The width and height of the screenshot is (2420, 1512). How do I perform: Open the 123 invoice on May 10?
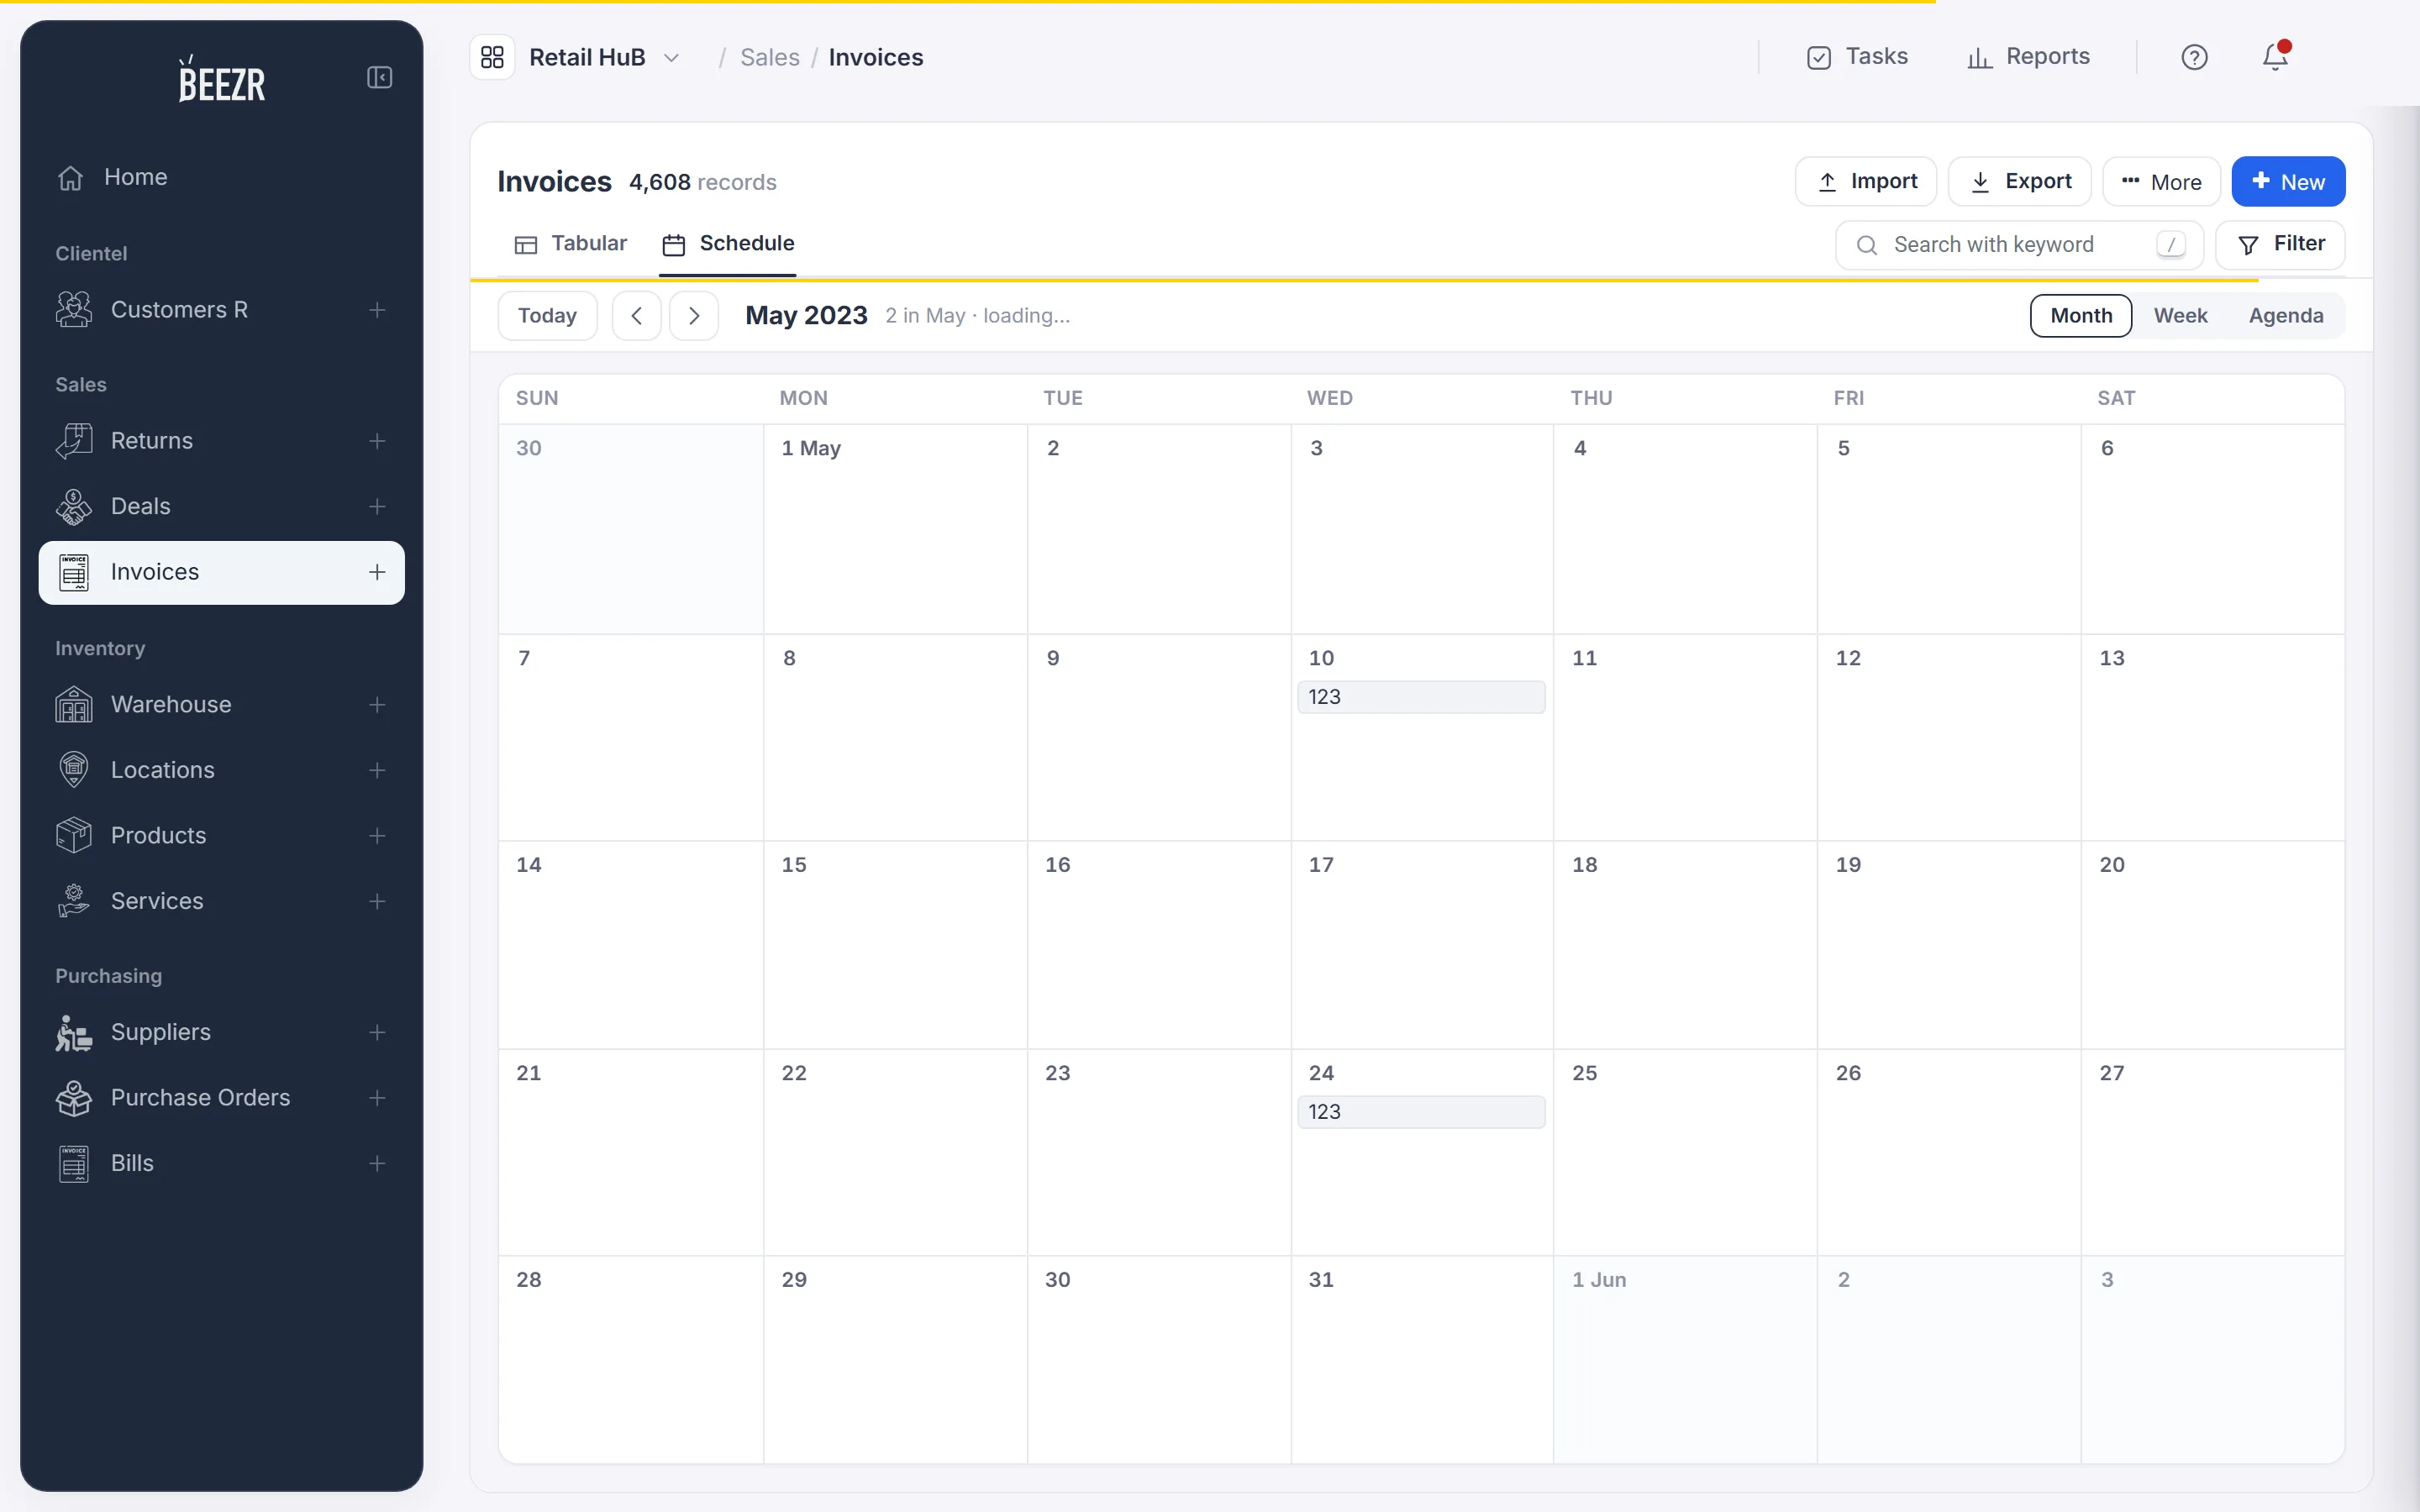1421,697
